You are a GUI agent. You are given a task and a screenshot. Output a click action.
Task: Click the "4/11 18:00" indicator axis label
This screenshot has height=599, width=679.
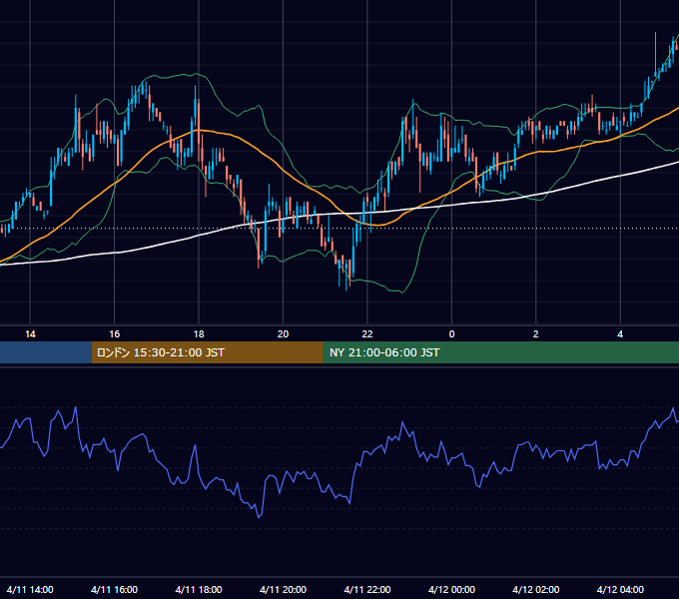(199, 589)
